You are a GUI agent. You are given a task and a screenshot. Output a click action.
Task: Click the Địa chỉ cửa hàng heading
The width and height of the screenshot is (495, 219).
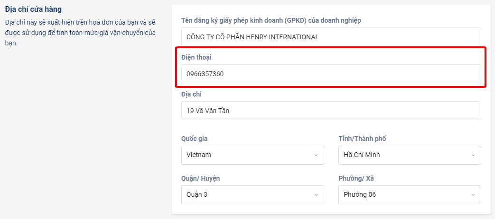tap(33, 9)
